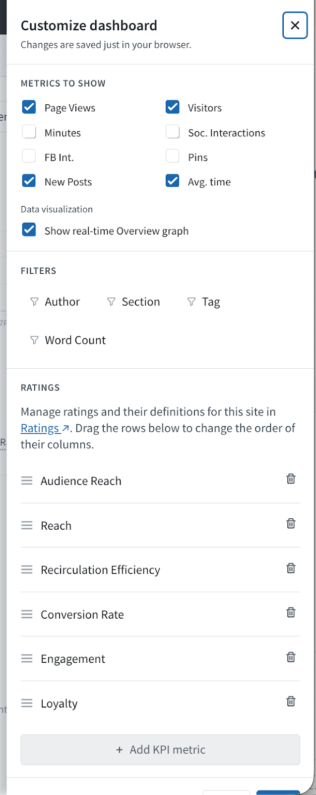The image size is (316, 795).
Task: Click Add KPI metric button
Action: (160, 749)
